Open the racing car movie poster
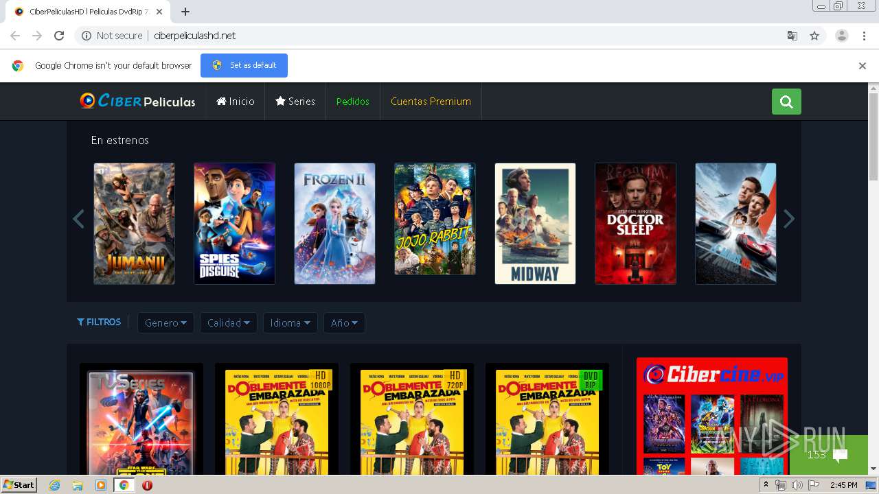This screenshot has width=879, height=494. 735,223
